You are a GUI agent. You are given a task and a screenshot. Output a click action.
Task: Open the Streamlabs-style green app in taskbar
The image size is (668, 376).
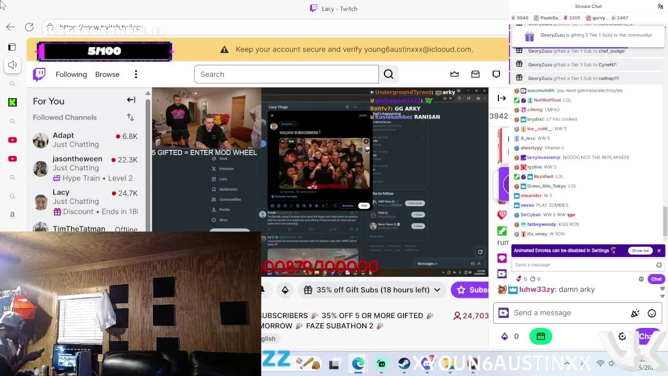[x=381, y=364]
